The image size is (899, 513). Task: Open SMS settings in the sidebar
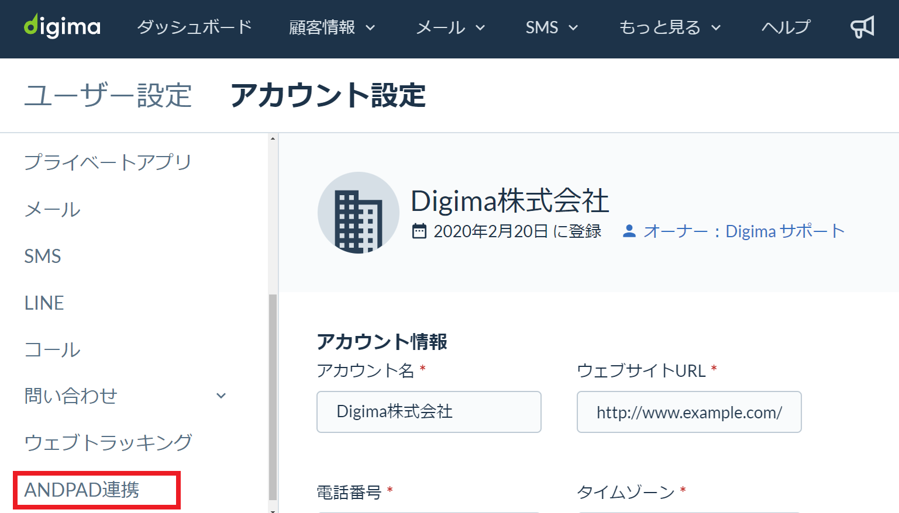click(x=43, y=256)
